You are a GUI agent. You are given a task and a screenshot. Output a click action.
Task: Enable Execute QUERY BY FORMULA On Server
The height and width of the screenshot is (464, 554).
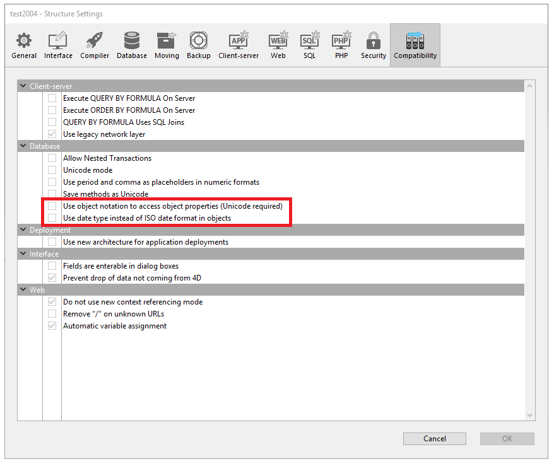(x=52, y=98)
